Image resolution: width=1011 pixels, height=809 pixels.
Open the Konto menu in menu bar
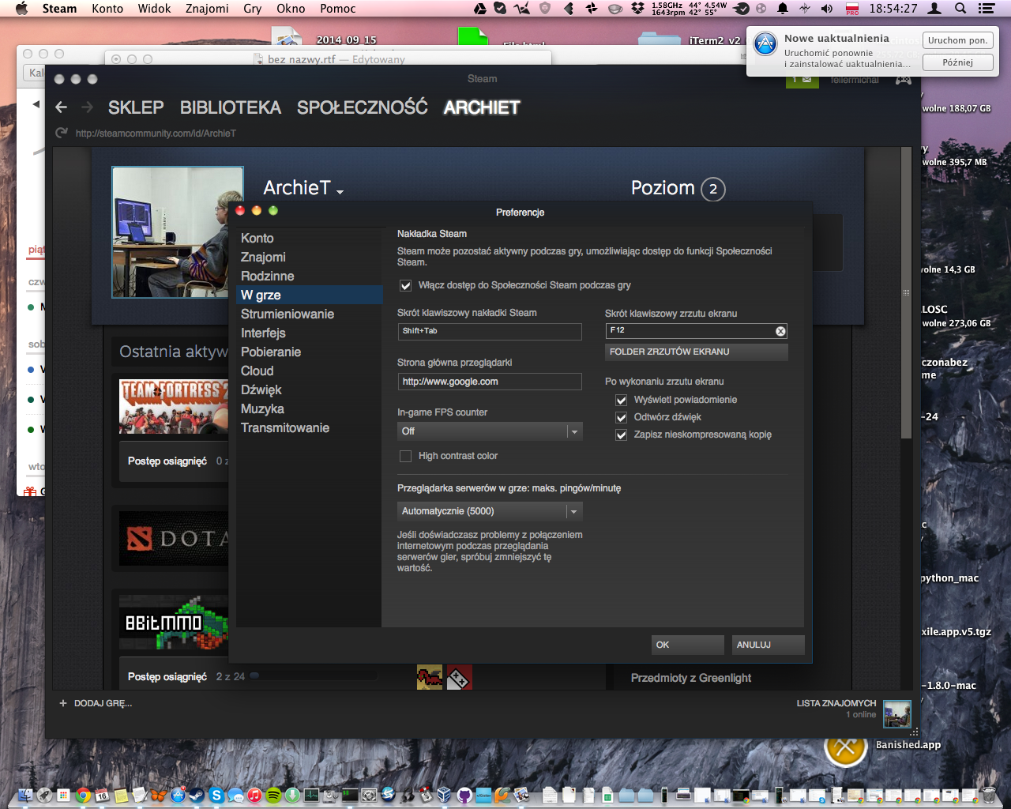[107, 9]
